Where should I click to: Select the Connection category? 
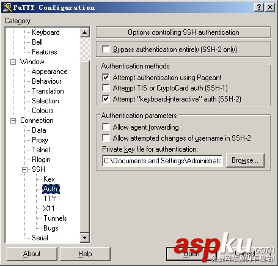tap(37, 120)
